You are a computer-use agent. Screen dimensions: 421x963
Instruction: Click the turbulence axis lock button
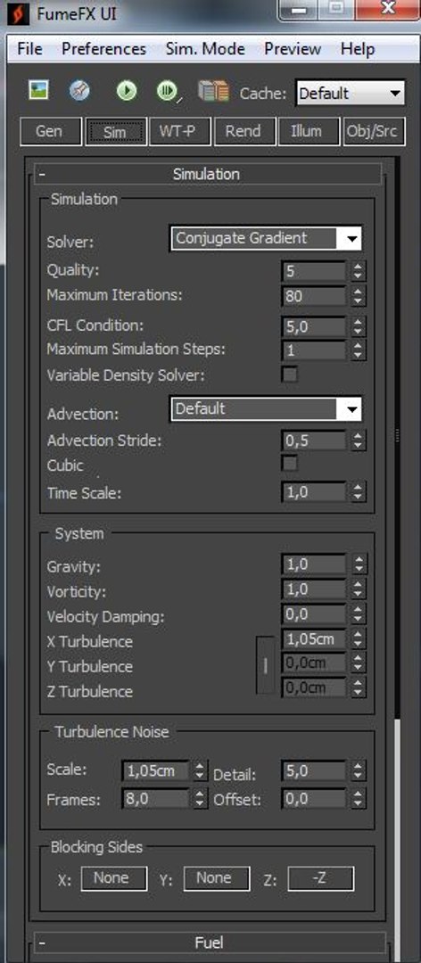(265, 665)
